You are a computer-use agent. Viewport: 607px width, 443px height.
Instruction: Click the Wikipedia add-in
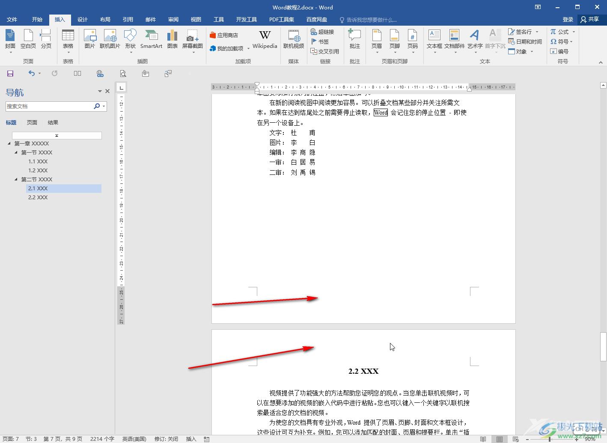point(265,39)
